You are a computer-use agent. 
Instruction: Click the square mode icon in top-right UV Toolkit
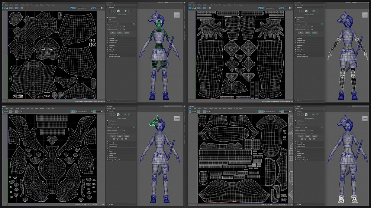[x=298, y=11]
